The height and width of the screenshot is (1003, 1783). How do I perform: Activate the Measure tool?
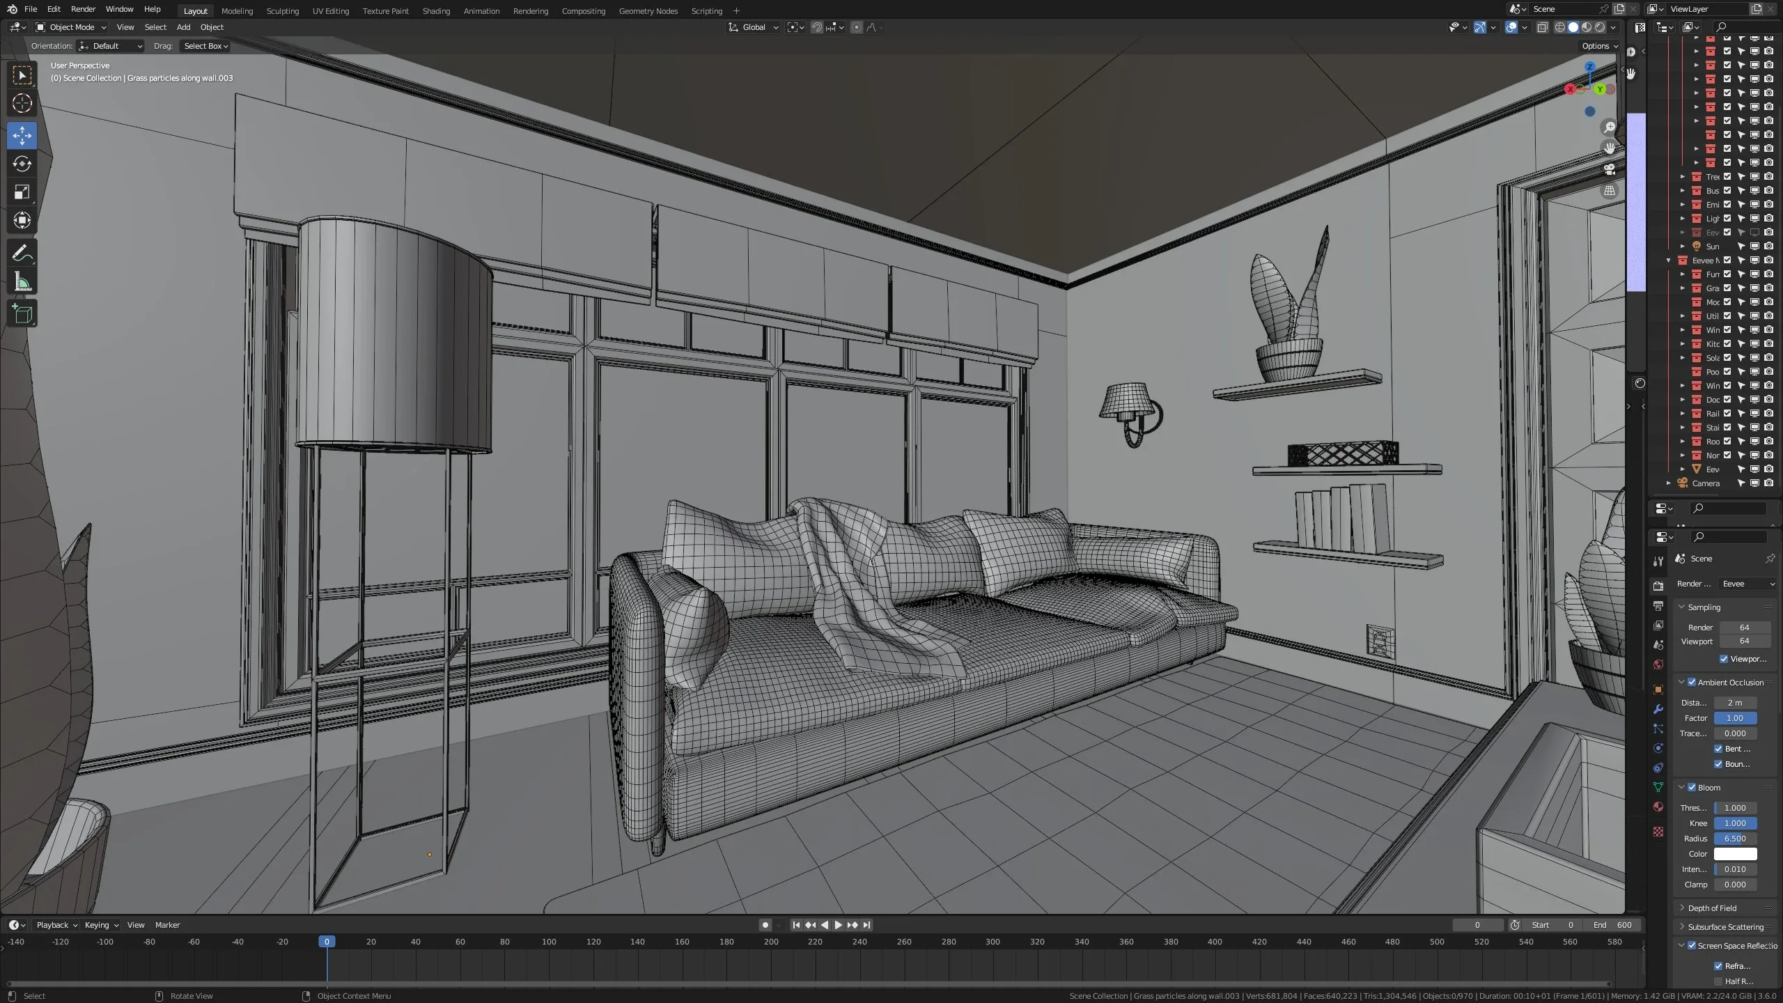point(22,281)
